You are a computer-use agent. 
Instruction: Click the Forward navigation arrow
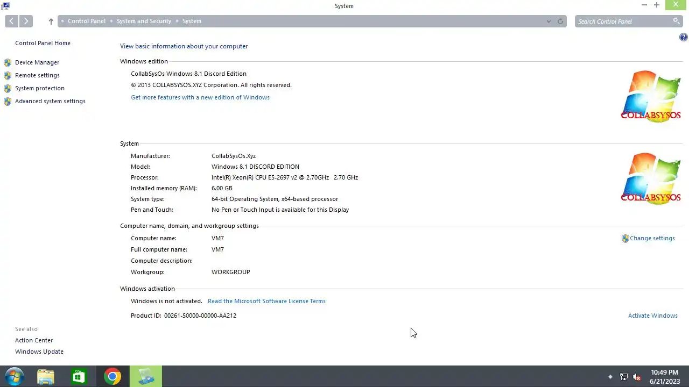click(x=26, y=21)
